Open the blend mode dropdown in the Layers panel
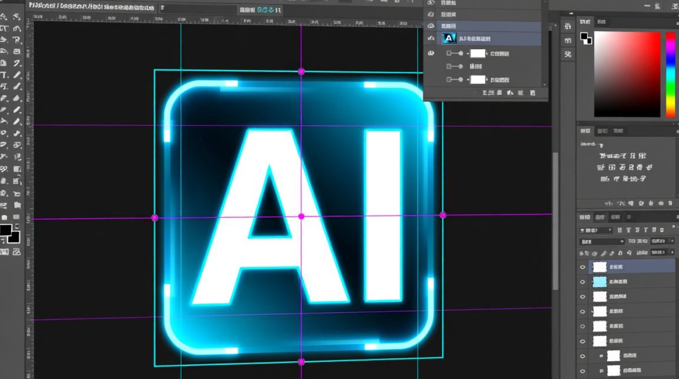The width and height of the screenshot is (679, 379). 601,242
